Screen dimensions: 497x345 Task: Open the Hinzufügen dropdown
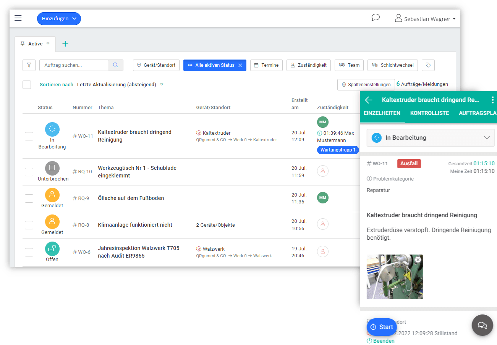(59, 18)
